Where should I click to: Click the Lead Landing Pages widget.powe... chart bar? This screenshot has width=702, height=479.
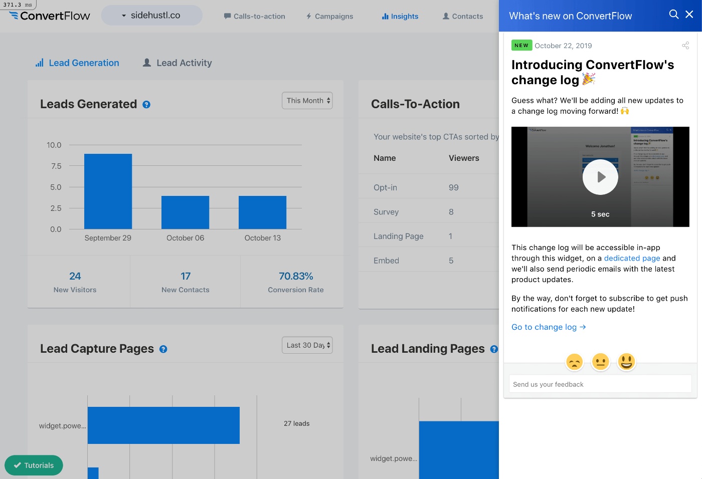pyautogui.click(x=459, y=450)
